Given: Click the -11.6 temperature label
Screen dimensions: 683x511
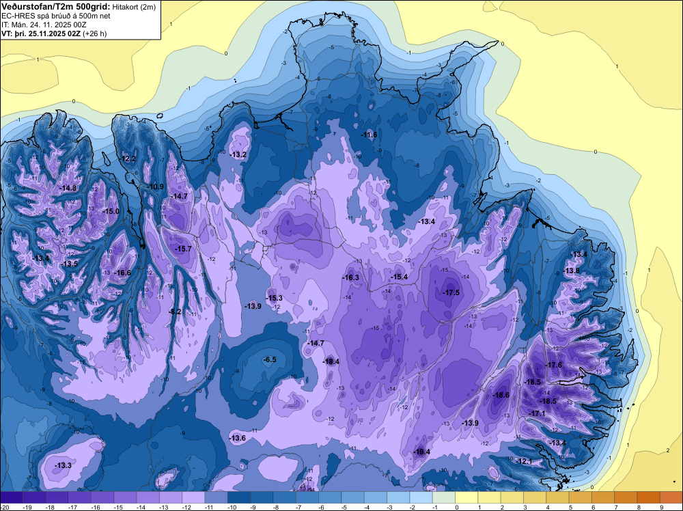Looking at the screenshot, I should tap(369, 135).
